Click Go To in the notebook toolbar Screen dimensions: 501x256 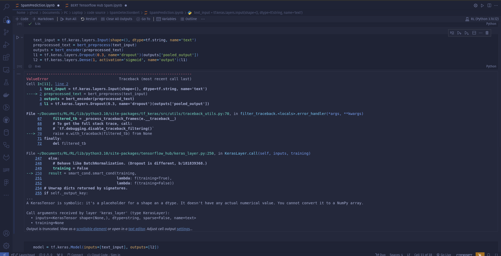click(143, 19)
